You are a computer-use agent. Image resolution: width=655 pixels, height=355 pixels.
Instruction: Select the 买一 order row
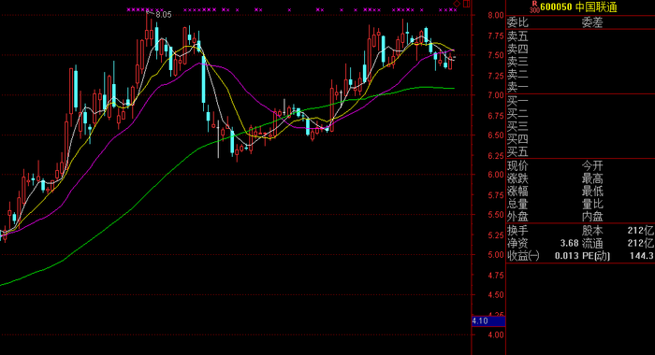tap(580, 101)
